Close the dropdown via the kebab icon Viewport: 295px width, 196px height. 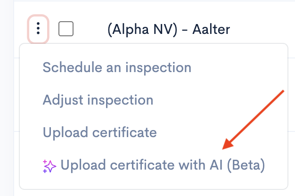coord(38,29)
